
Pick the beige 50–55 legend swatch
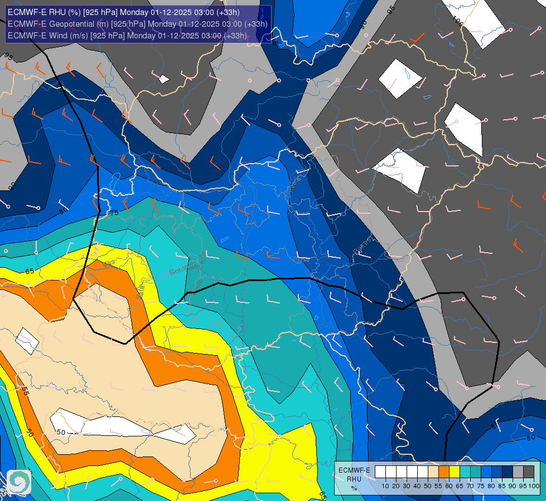pyautogui.click(x=433, y=471)
